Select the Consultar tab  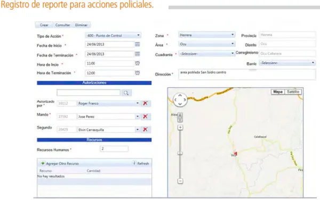[x=62, y=25]
